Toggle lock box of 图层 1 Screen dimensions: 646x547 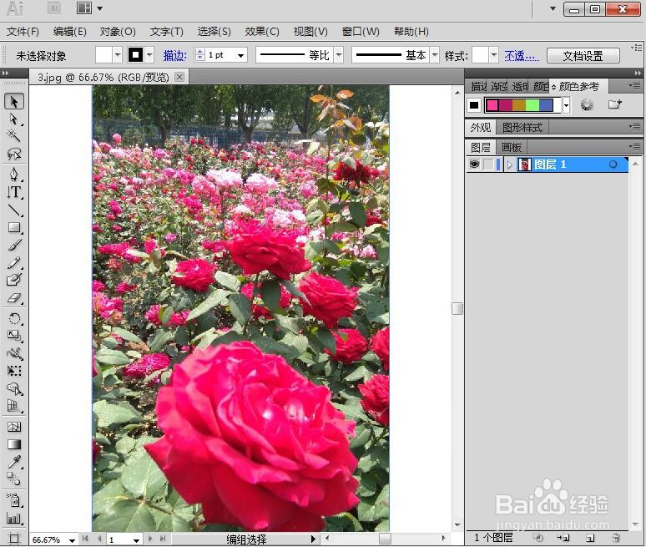[487, 165]
